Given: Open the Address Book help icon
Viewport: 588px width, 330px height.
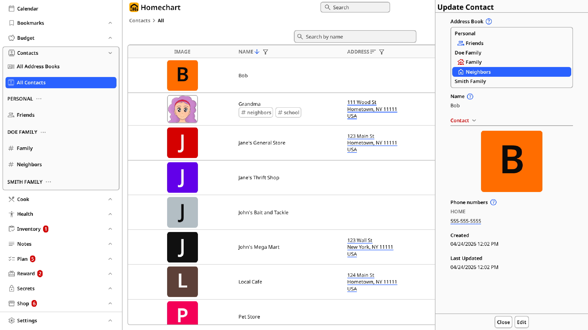Looking at the screenshot, I should [489, 21].
